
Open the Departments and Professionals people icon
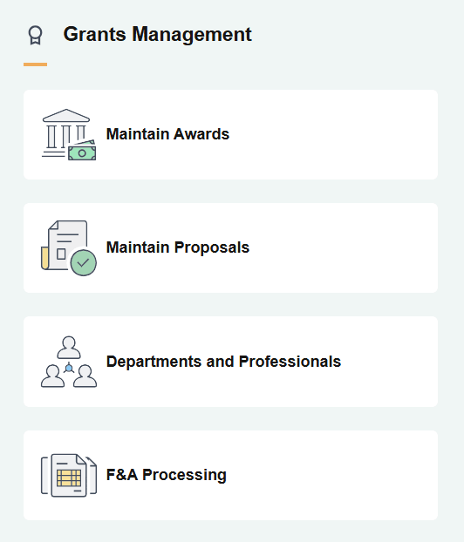coord(69,362)
